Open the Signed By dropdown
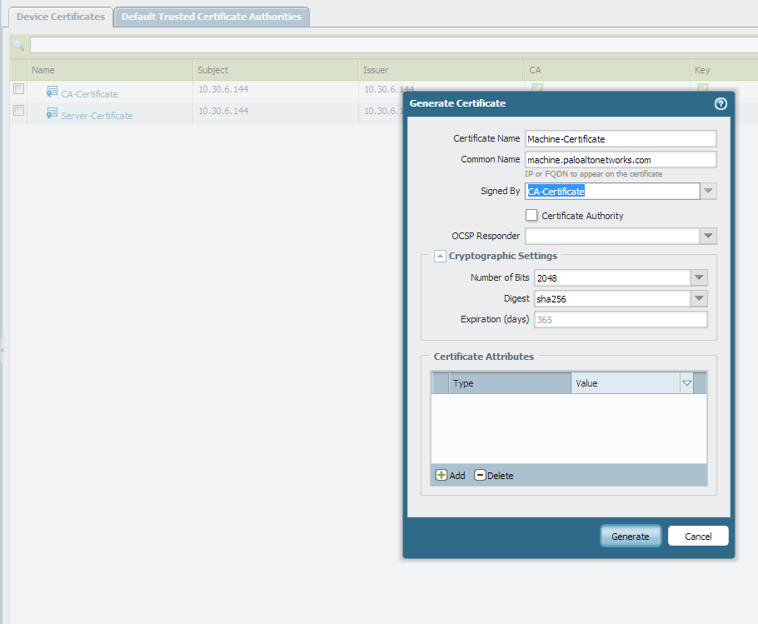The height and width of the screenshot is (624, 758). [x=708, y=191]
